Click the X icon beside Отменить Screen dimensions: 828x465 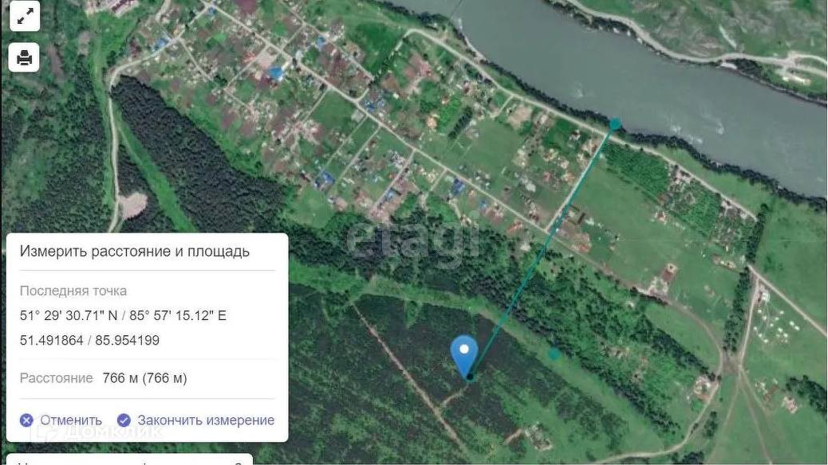26,420
